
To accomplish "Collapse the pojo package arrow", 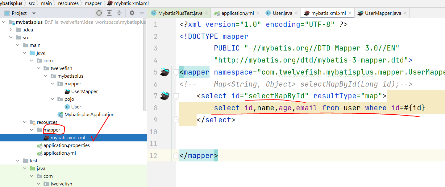I will [52, 99].
